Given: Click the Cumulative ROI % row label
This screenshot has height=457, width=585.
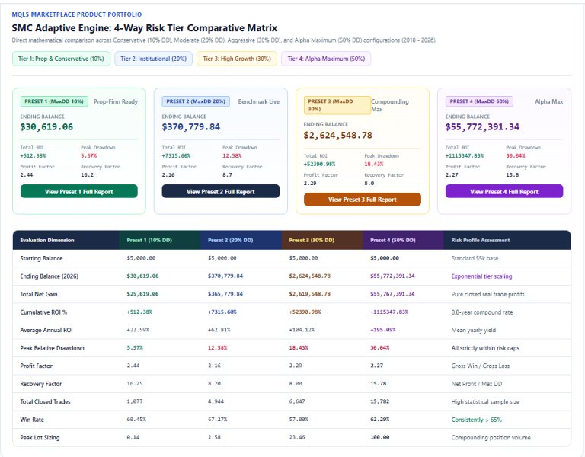Looking at the screenshot, I should (x=43, y=312).
